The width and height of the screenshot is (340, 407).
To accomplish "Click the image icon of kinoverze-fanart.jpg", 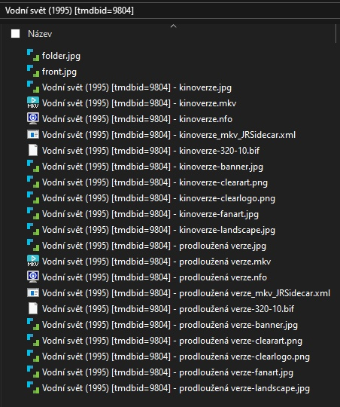I will [x=33, y=213].
